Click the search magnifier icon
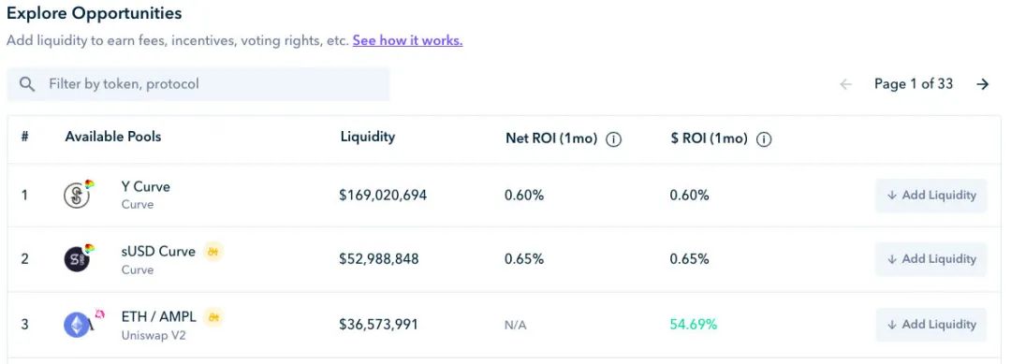 click(x=27, y=84)
